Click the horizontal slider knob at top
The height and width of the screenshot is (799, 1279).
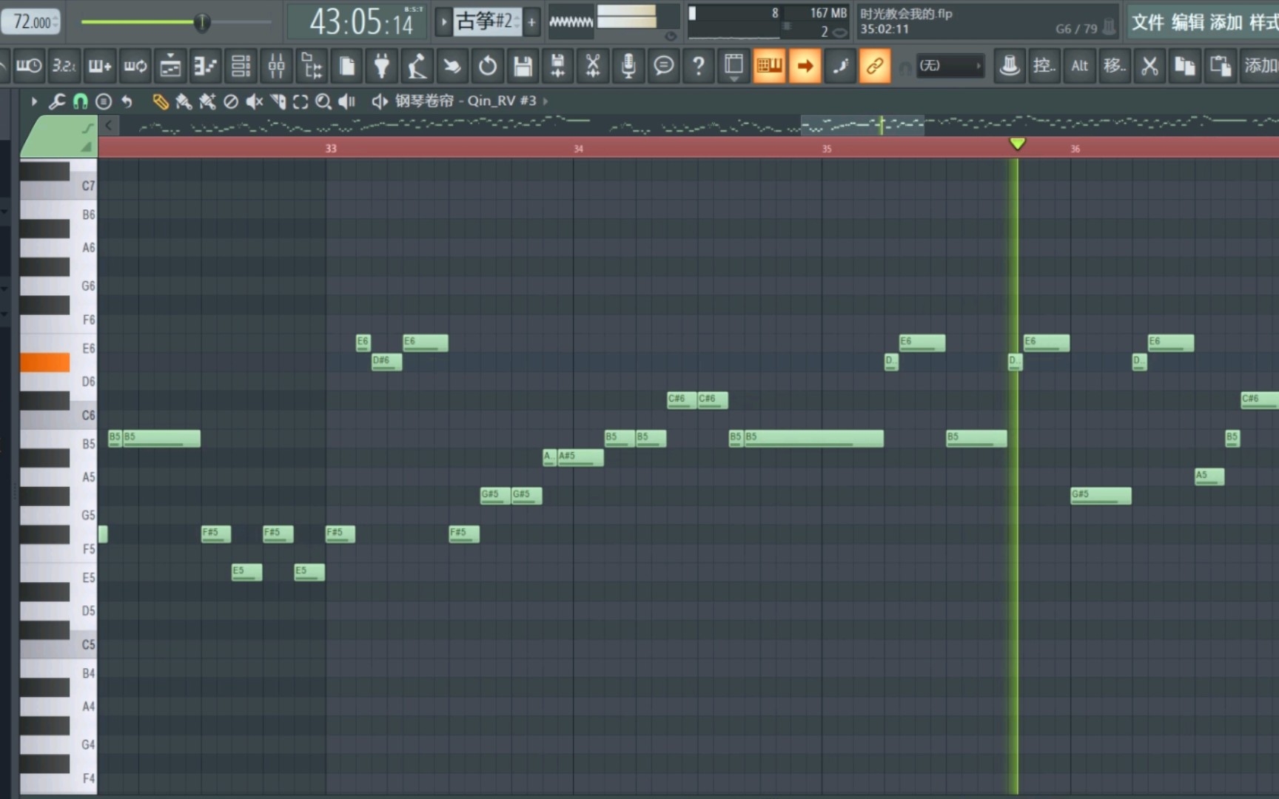pos(201,22)
